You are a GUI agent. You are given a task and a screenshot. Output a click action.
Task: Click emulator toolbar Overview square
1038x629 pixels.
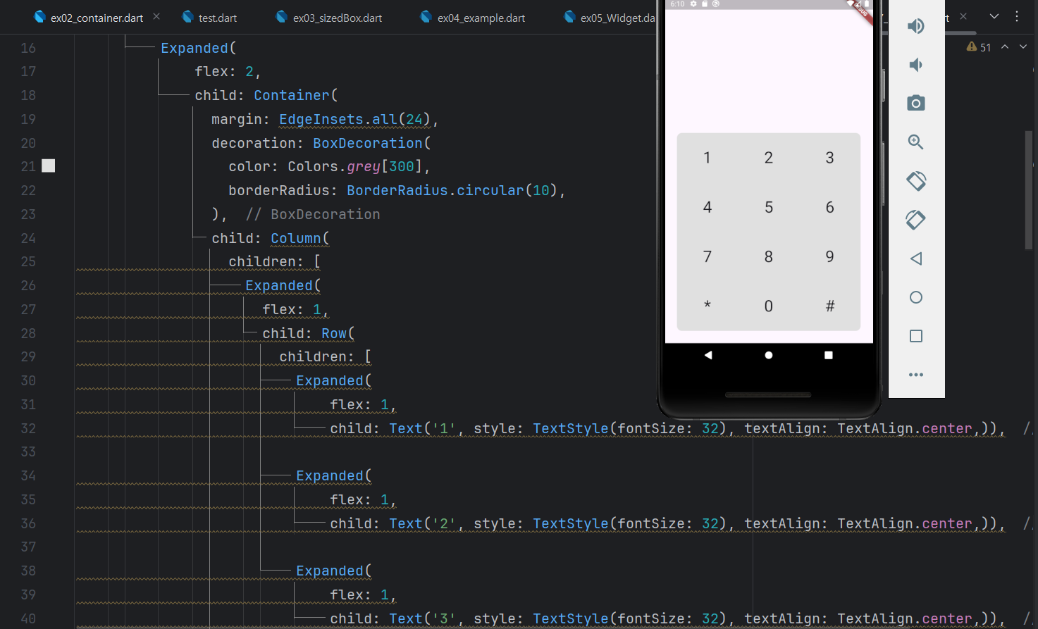(x=915, y=336)
